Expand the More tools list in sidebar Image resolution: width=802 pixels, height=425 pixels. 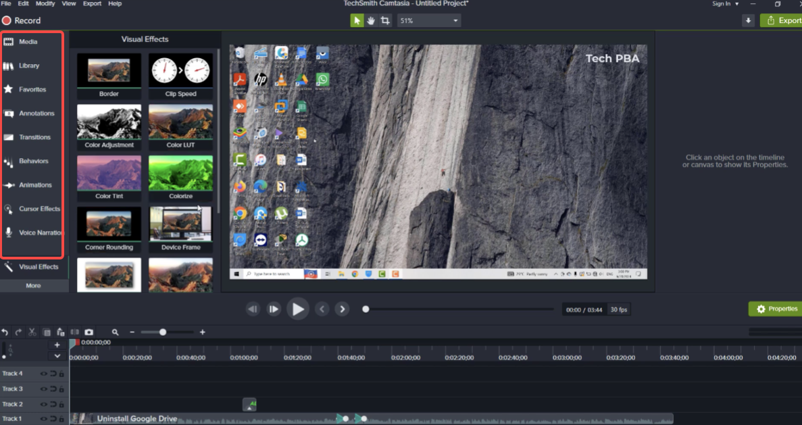33,286
